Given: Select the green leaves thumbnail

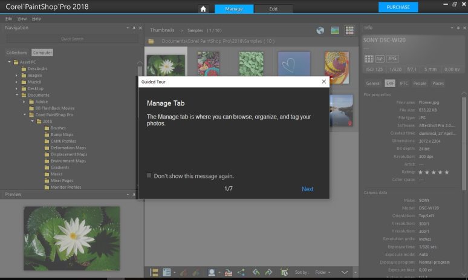Looking at the screenshot, I should (x=252, y=64).
